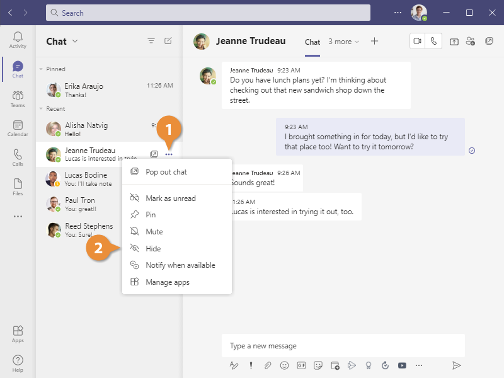
Task: Click the attach file paperclip icon
Action: coord(268,365)
